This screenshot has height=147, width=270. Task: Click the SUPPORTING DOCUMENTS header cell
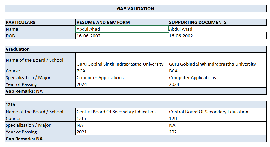[217, 23]
